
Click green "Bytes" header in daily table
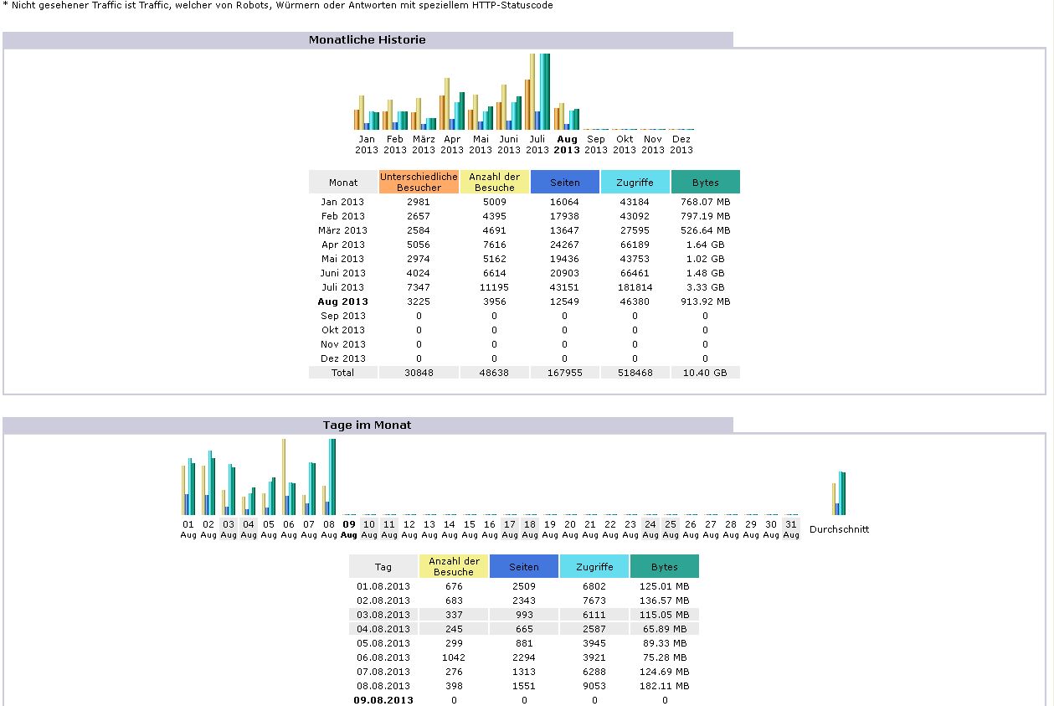(664, 567)
